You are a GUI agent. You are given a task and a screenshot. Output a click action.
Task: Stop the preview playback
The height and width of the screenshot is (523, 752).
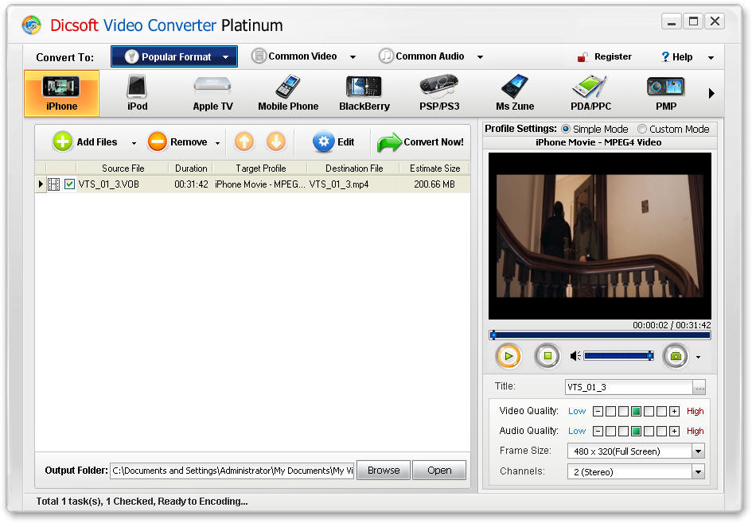point(547,356)
